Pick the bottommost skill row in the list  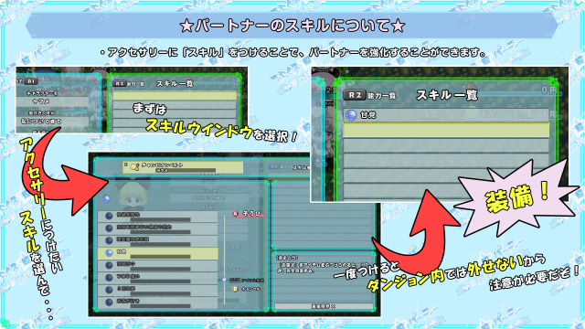157,302
